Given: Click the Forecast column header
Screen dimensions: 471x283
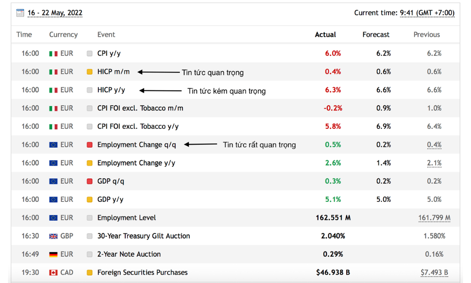Looking at the screenshot, I should pos(376,34).
